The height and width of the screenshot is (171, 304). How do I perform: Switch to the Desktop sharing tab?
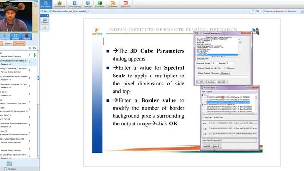pos(87,4)
